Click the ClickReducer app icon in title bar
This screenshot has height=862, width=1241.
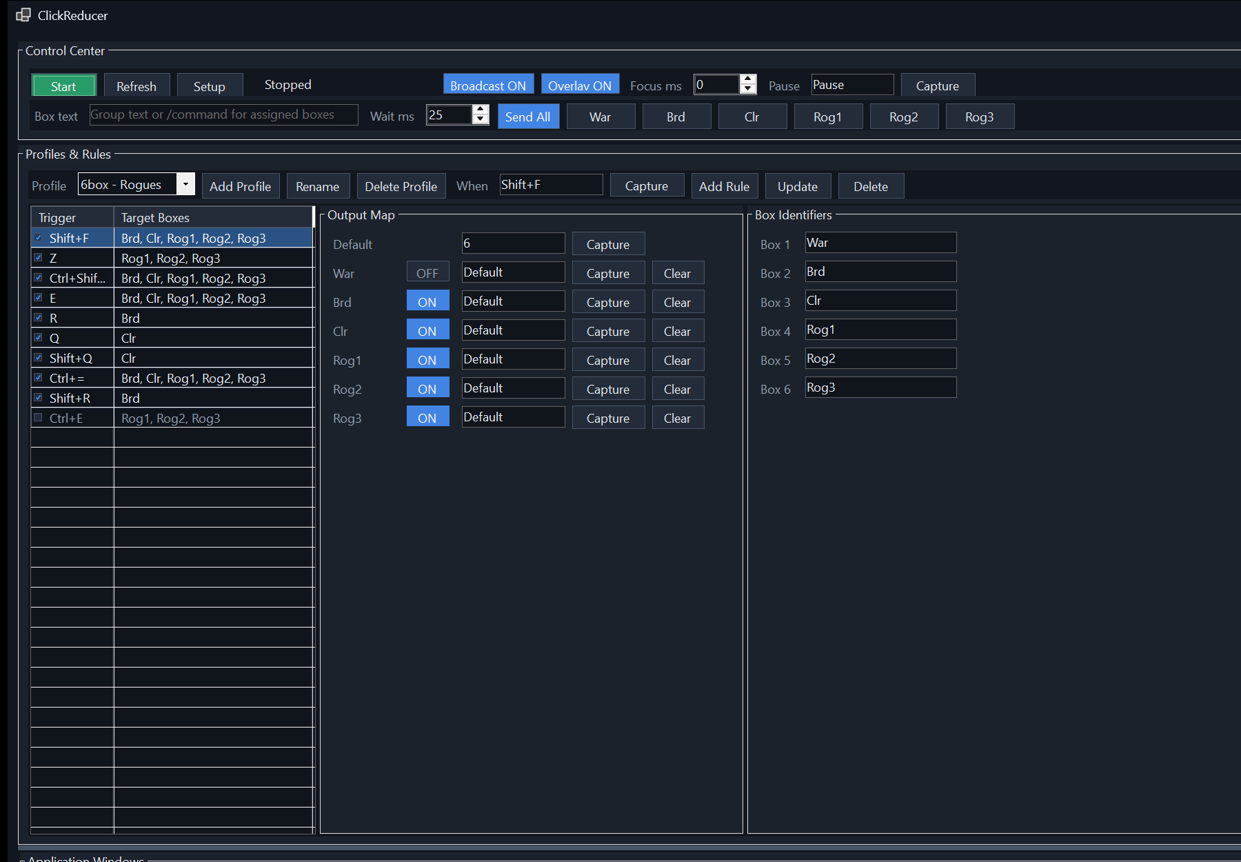[x=23, y=15]
